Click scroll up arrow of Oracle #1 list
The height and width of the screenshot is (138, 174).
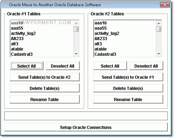tap(76, 23)
